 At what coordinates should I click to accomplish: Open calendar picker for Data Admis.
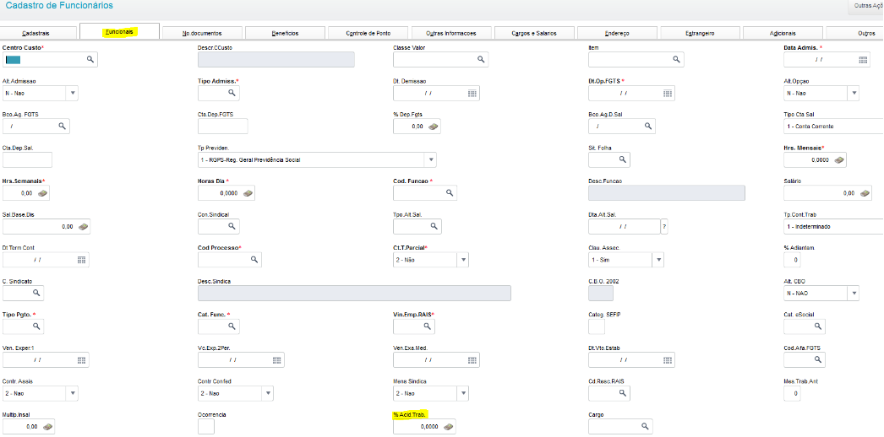point(863,60)
